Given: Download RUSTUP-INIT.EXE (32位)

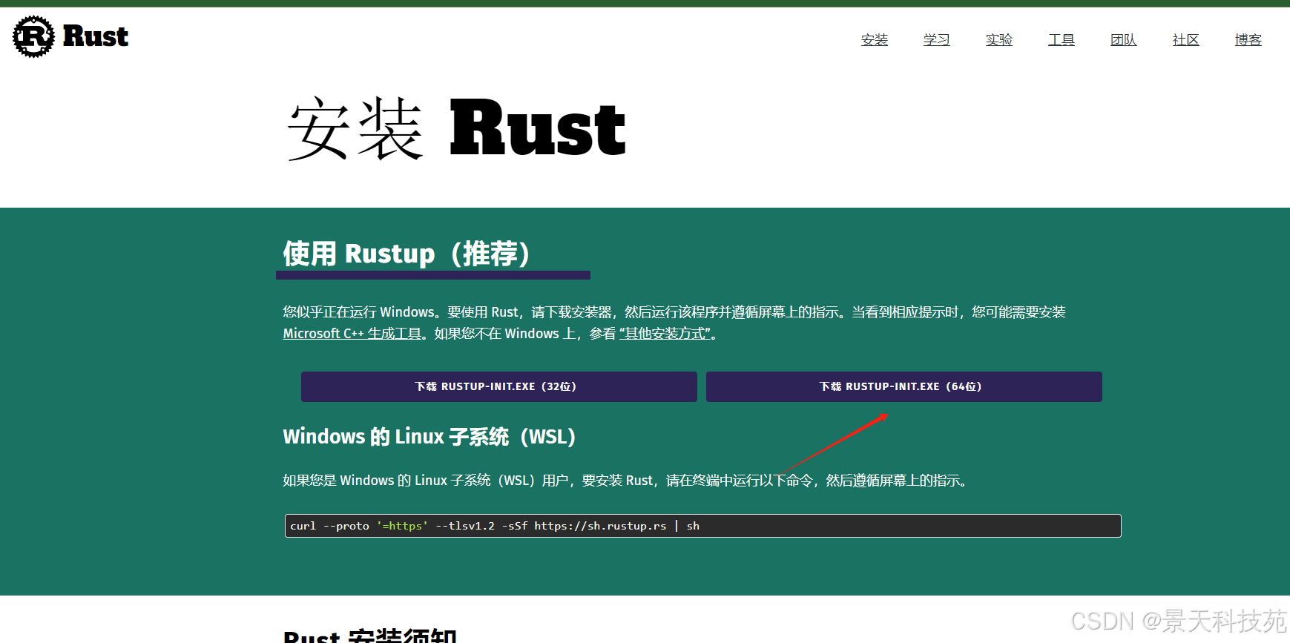Looking at the screenshot, I should pos(499,386).
